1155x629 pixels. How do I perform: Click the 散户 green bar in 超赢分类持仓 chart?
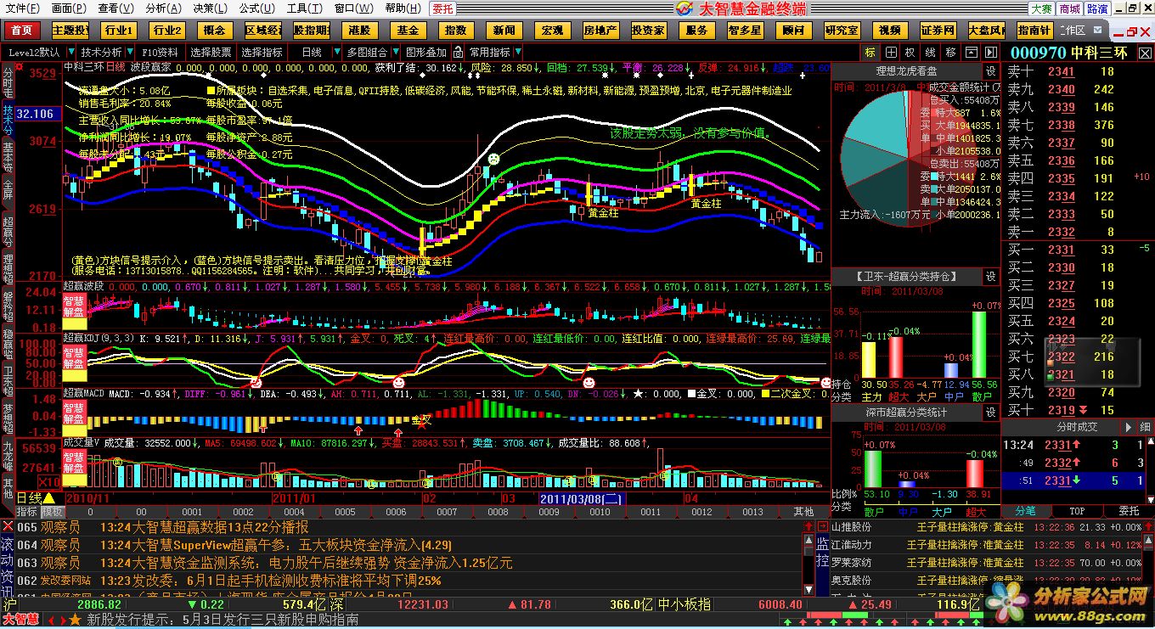point(979,344)
